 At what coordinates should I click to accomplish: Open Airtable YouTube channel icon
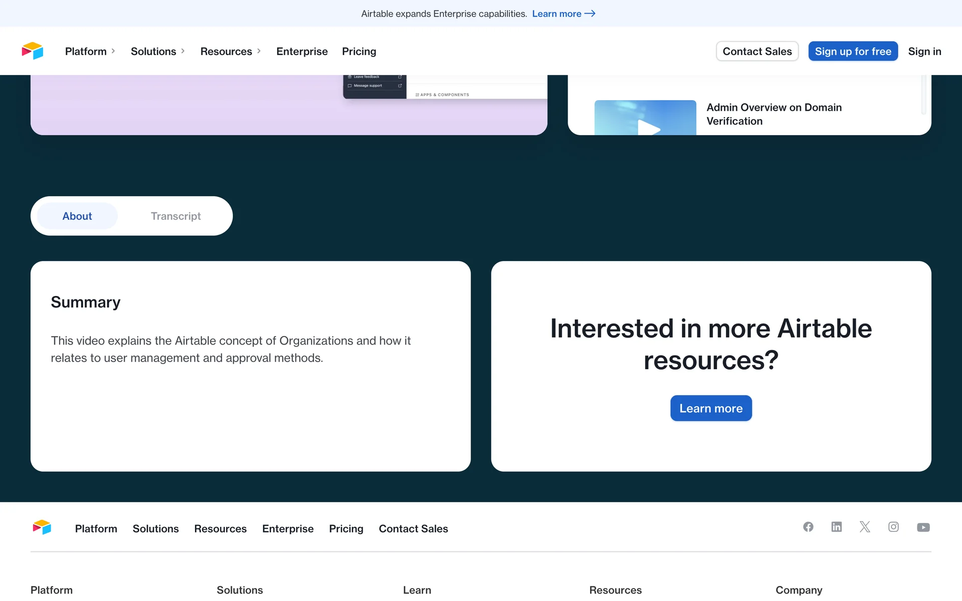(923, 527)
